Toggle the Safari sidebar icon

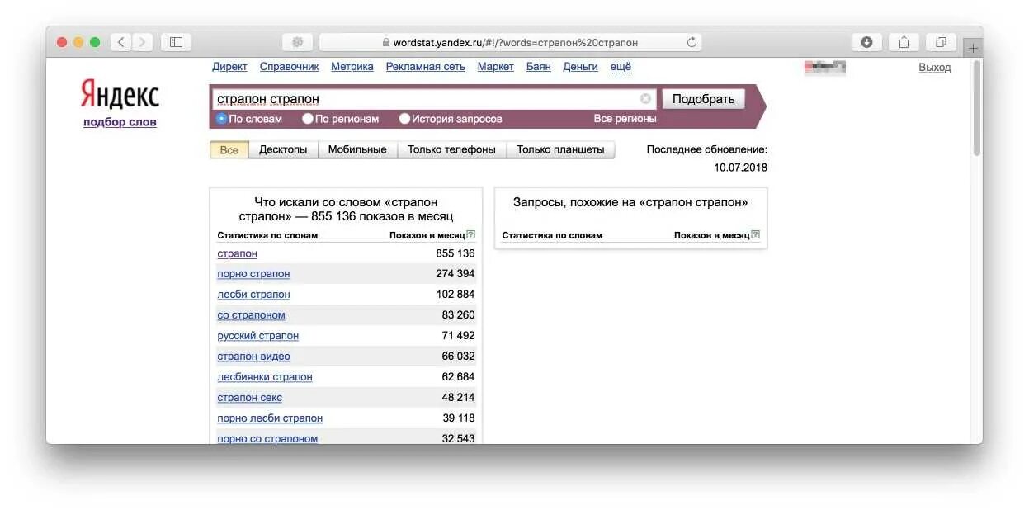[176, 42]
